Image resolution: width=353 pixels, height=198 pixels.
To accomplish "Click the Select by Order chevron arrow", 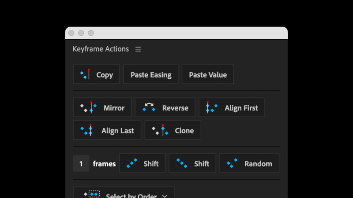I will [x=165, y=196].
